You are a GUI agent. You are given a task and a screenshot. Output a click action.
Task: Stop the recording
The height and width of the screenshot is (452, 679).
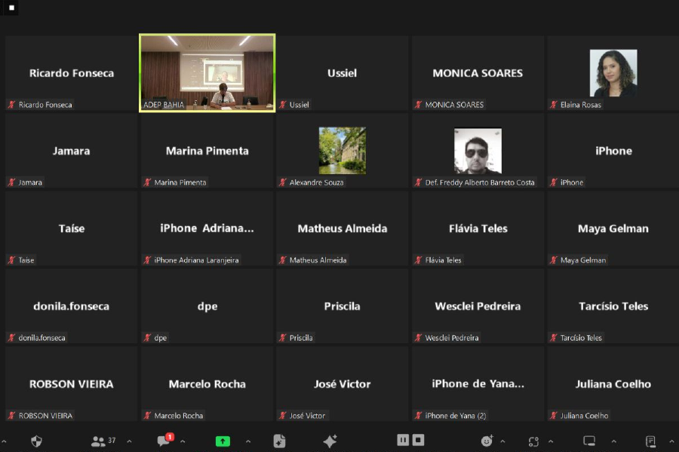pos(418,440)
